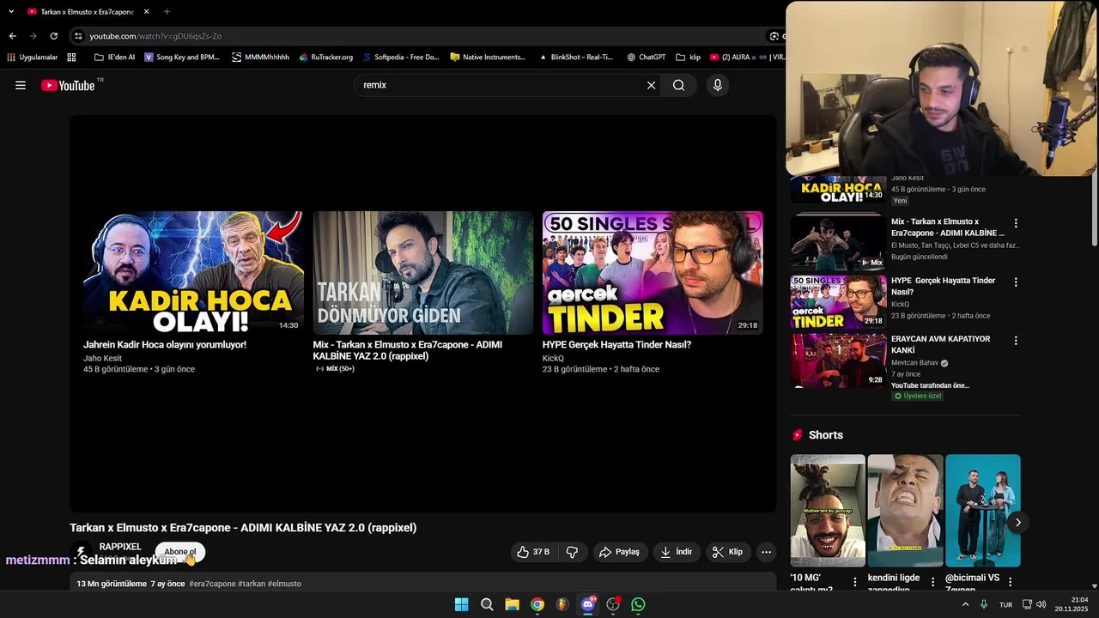Create a clip with Klip button
This screenshot has width=1099, height=618.
[727, 552]
